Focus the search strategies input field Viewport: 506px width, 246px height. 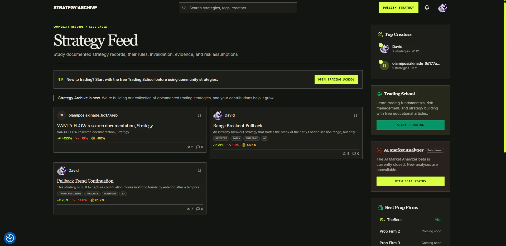[238, 8]
